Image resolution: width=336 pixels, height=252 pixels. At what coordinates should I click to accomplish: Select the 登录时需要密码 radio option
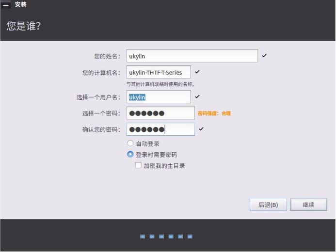pos(130,155)
